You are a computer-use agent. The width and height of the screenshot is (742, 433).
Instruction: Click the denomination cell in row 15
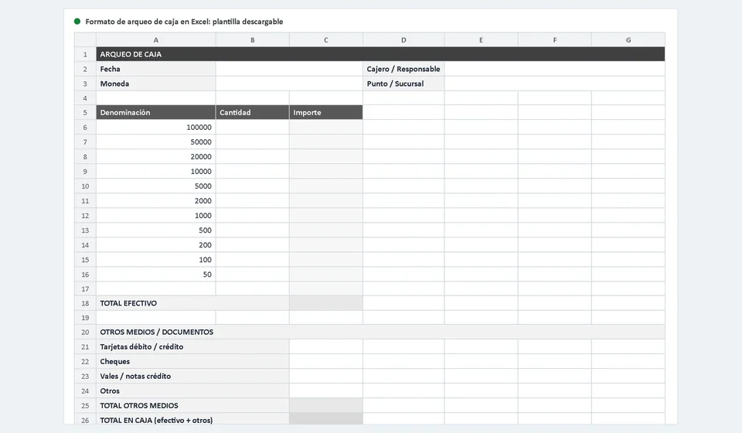pyautogui.click(x=155, y=259)
